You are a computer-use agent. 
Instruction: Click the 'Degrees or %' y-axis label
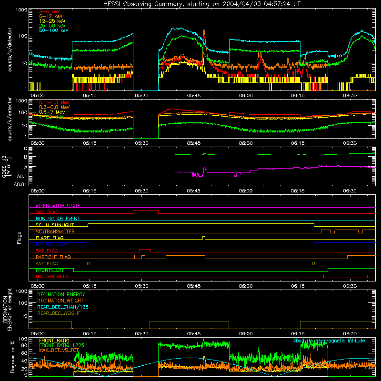pos(13,357)
